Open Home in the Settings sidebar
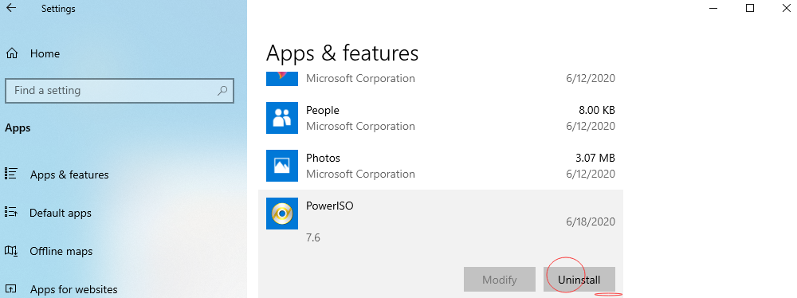Image resolution: width=797 pixels, height=298 pixels. 45,53
